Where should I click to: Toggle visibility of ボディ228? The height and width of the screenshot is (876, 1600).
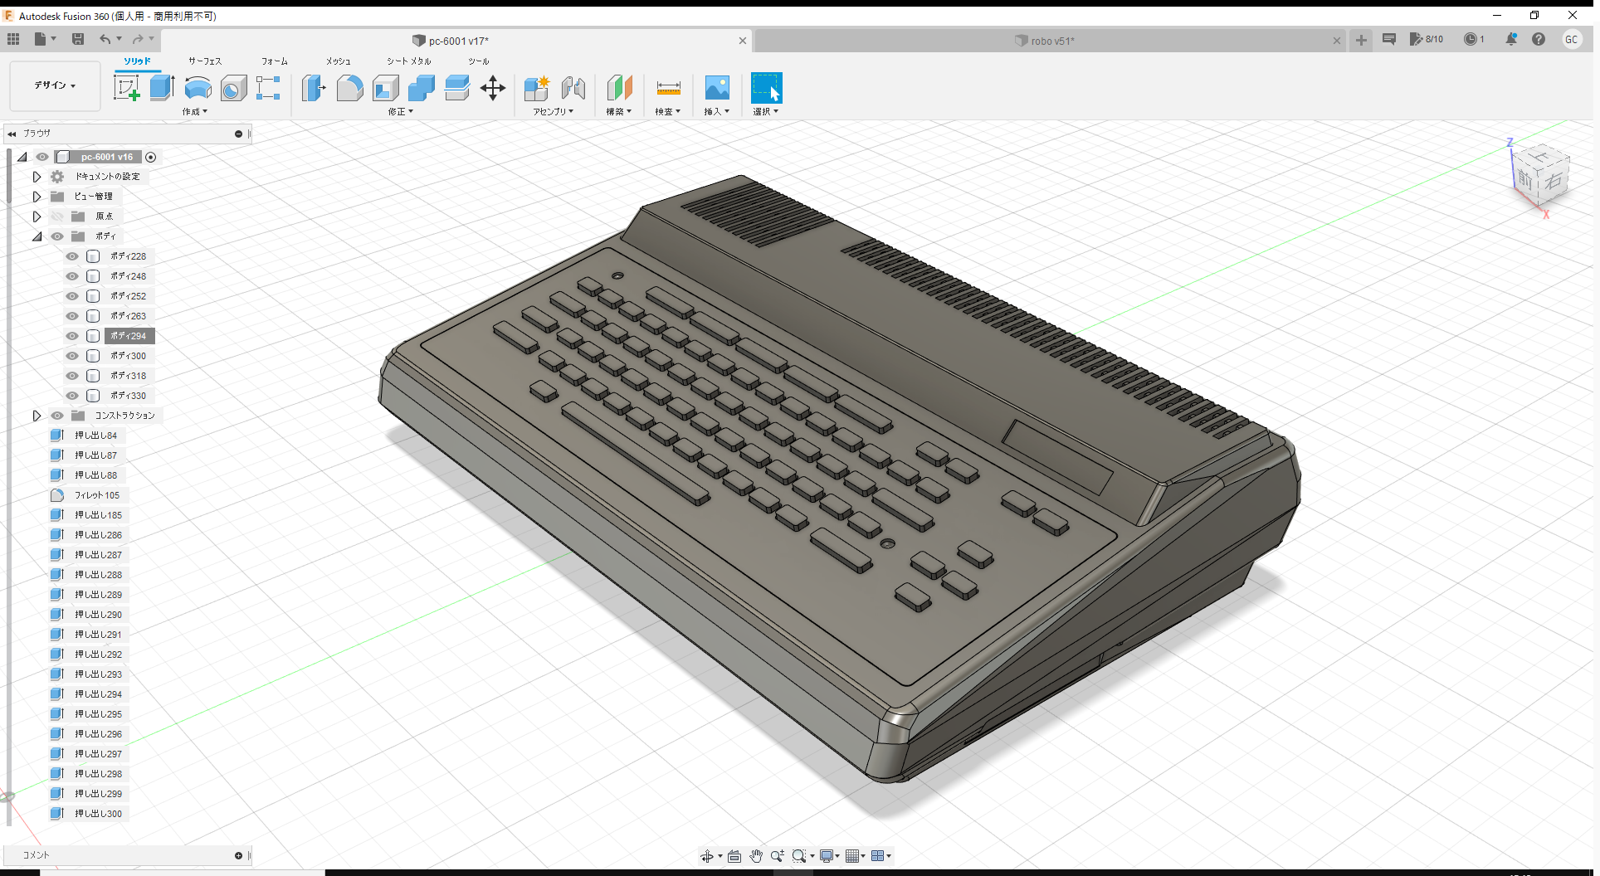(x=71, y=256)
